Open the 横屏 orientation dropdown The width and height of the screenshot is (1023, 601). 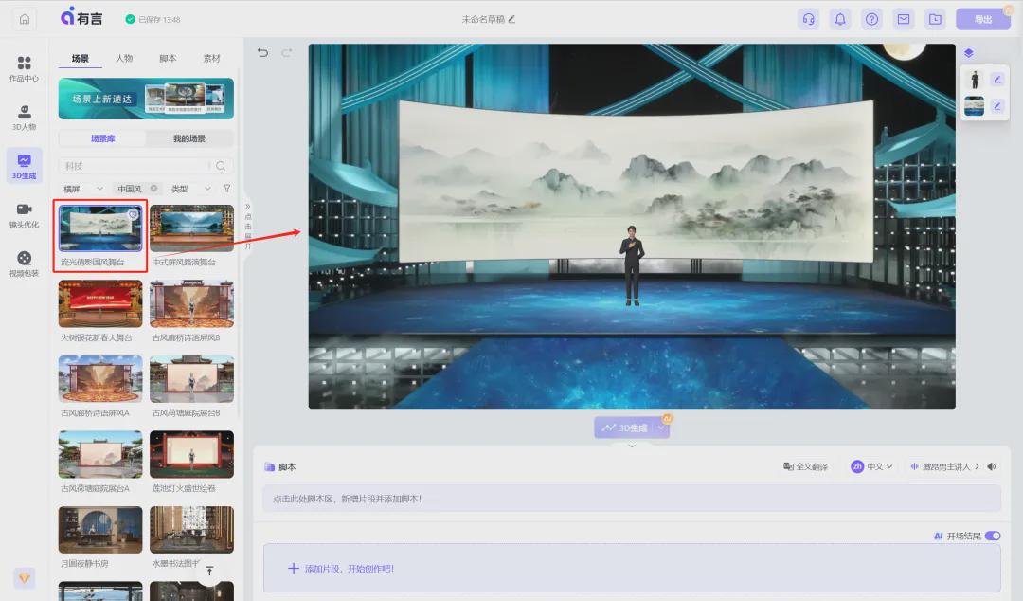[x=82, y=189]
